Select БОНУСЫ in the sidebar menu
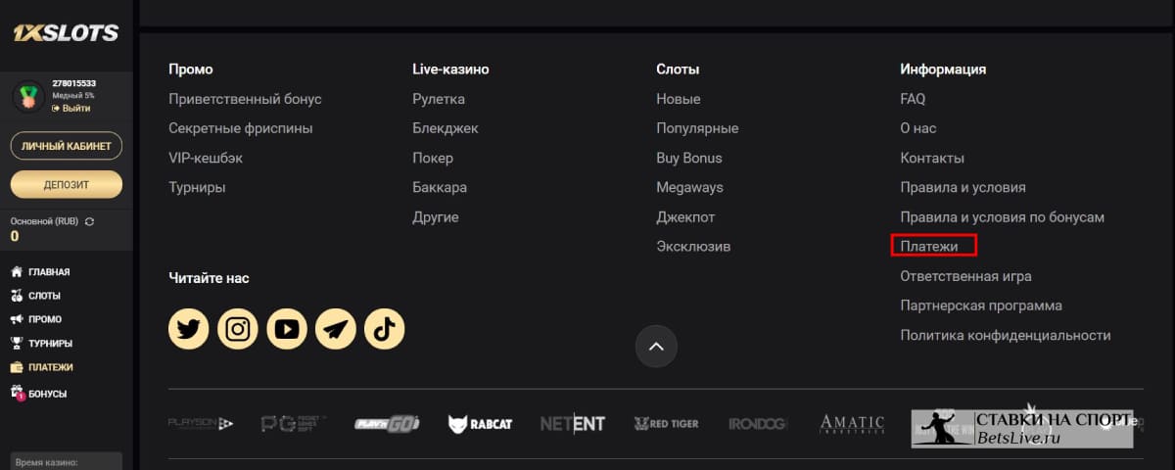The image size is (1175, 470). [x=38, y=394]
